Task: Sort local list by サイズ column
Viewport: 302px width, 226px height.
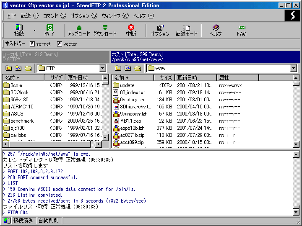Action: (x=55, y=78)
